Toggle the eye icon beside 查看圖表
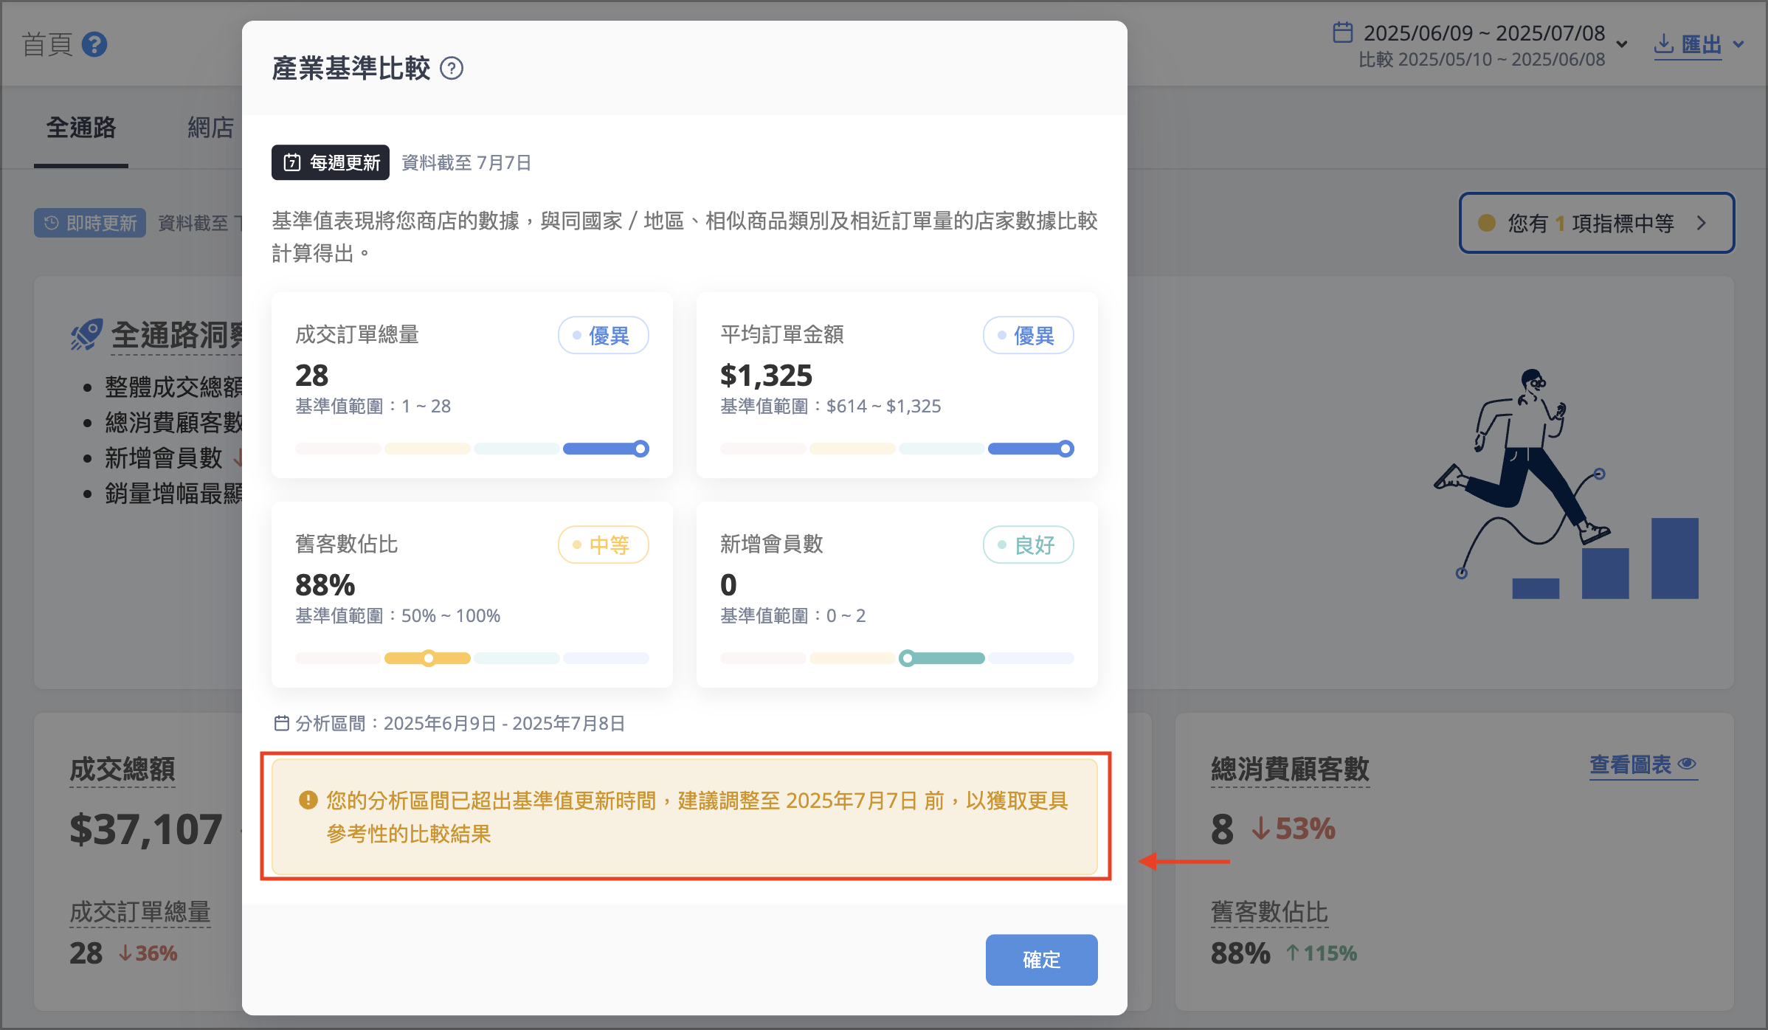 (x=1688, y=764)
